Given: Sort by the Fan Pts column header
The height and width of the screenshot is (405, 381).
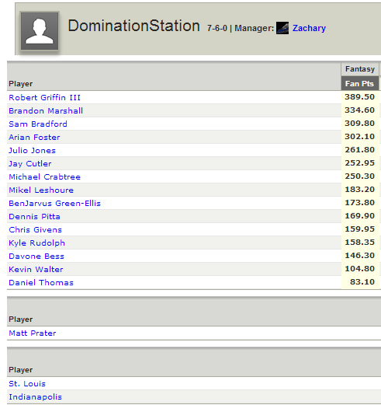Looking at the screenshot, I should (x=359, y=84).
